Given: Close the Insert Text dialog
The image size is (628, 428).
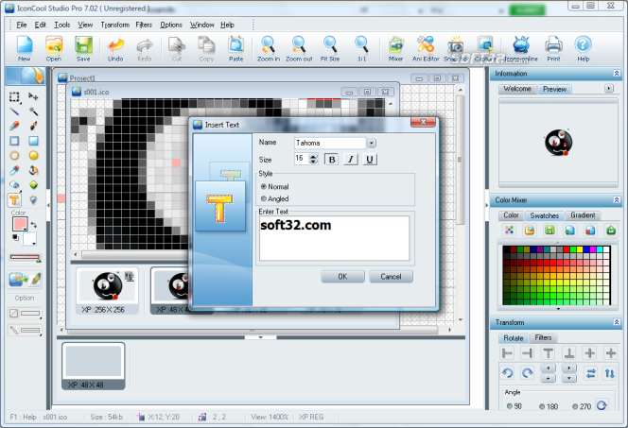Looking at the screenshot, I should click(x=423, y=122).
